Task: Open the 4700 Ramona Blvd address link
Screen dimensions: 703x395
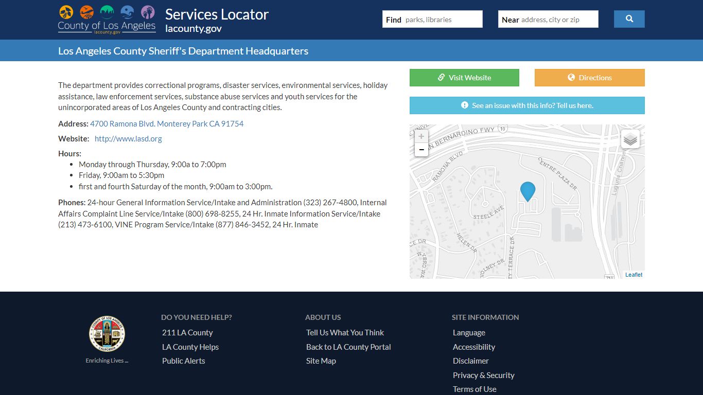Action: tap(167, 124)
